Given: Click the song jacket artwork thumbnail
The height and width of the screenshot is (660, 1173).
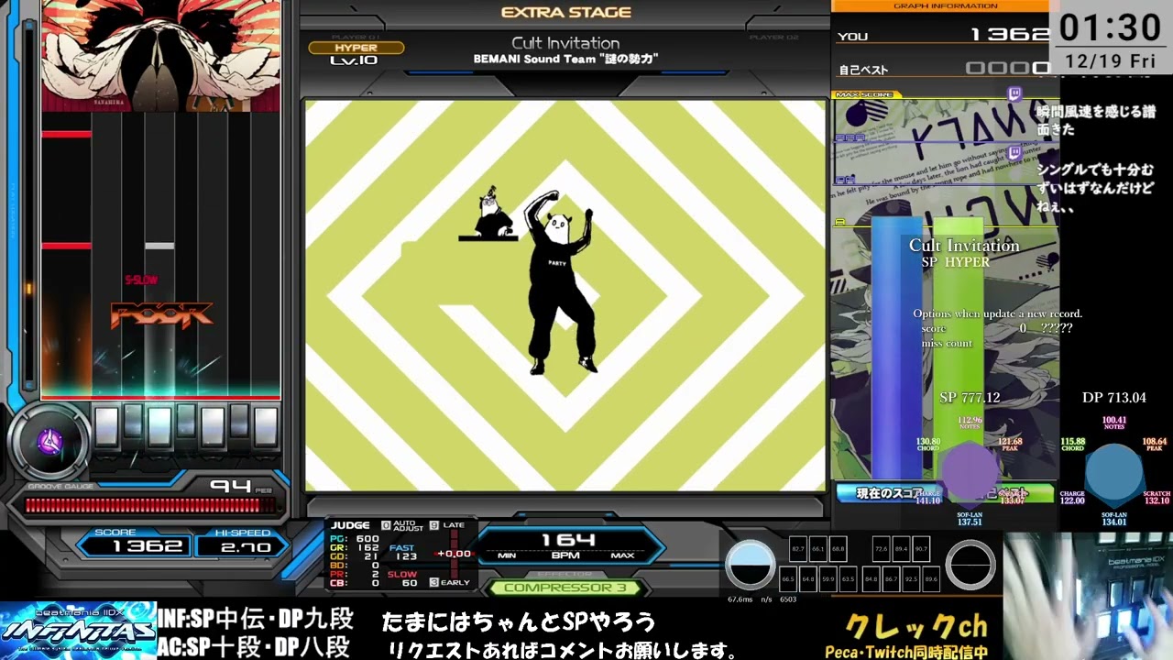Looking at the screenshot, I should click(161, 56).
